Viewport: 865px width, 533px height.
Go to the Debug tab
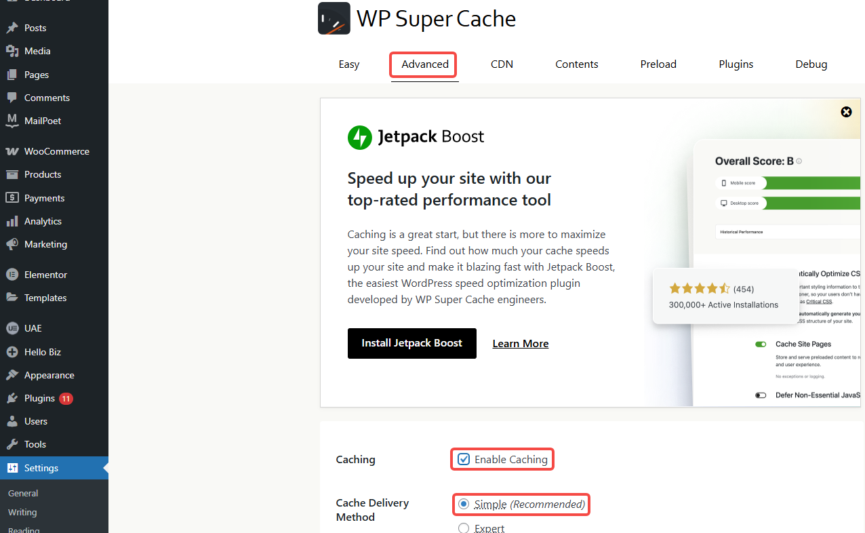[x=811, y=64]
